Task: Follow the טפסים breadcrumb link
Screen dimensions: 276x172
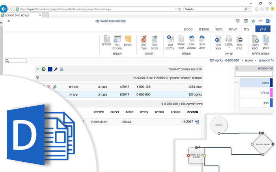Action: pyautogui.click(x=249, y=60)
